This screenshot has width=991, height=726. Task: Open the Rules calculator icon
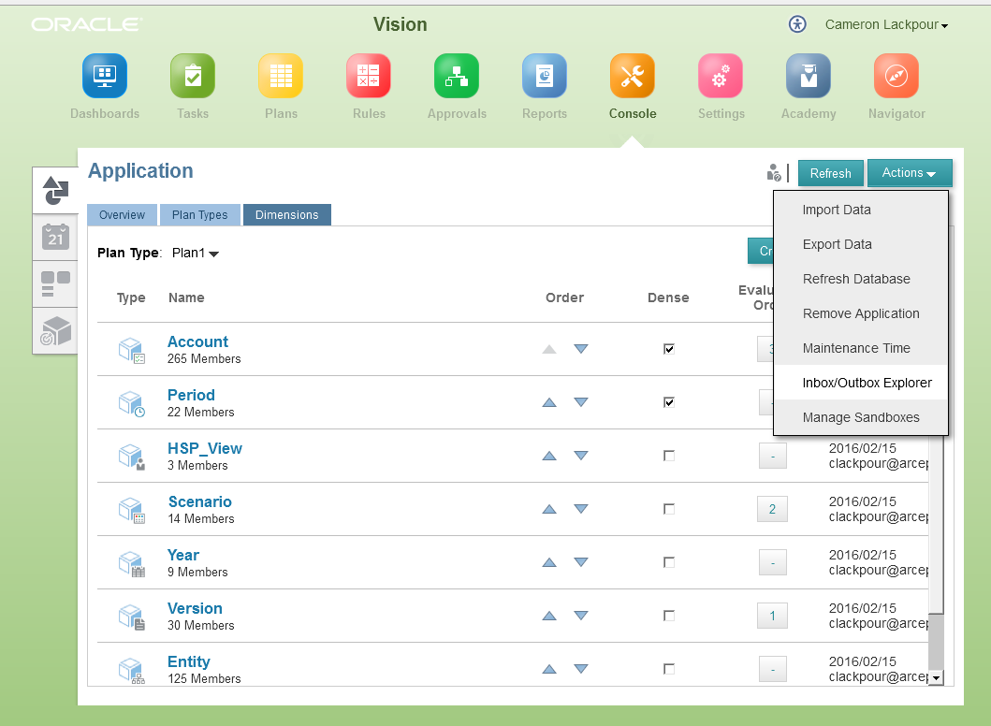[x=369, y=76]
